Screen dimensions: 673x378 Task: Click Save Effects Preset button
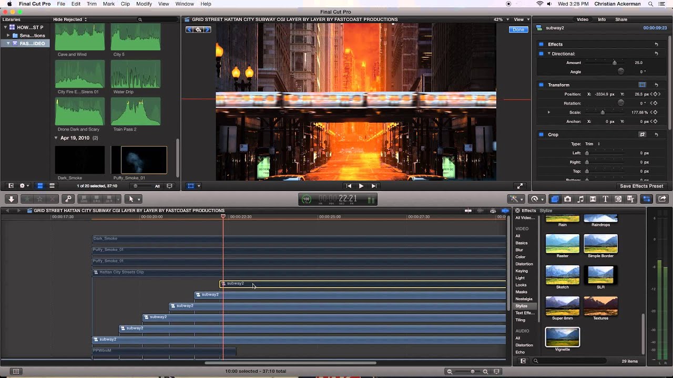click(641, 186)
